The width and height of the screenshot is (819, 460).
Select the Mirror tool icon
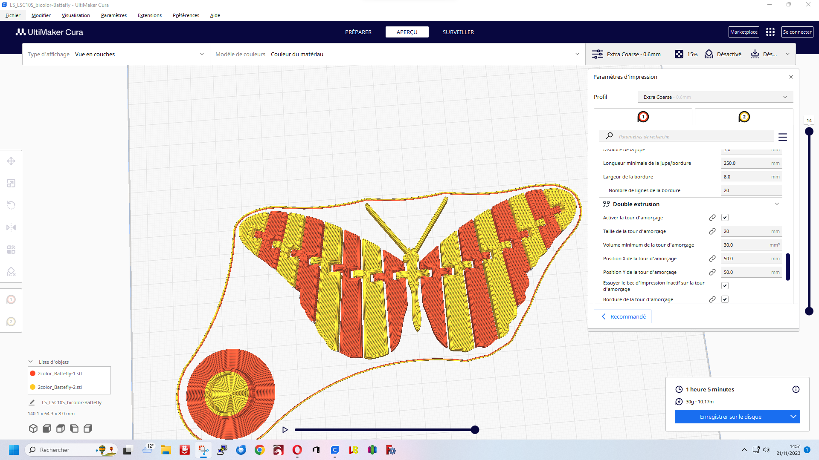(11, 227)
